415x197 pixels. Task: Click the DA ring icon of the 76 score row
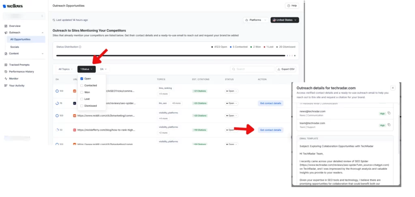click(57, 103)
